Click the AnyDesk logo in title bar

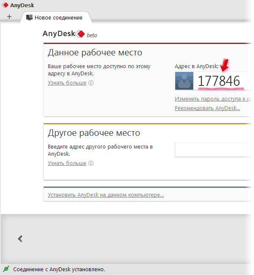click(5, 5)
